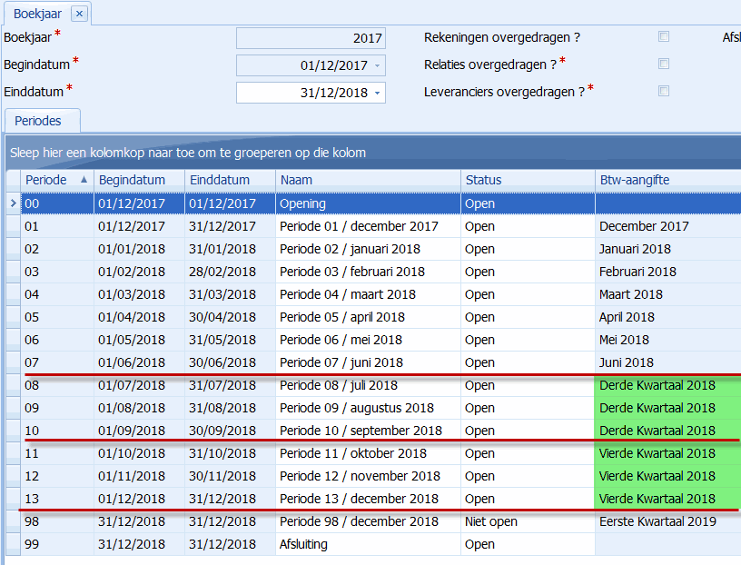Click the Boekjaar year input field
Screen dimensions: 741x565
[311, 38]
